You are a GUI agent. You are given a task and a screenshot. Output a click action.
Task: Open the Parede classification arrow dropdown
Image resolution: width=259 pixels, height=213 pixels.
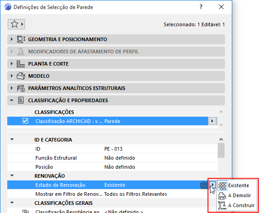[x=212, y=121]
